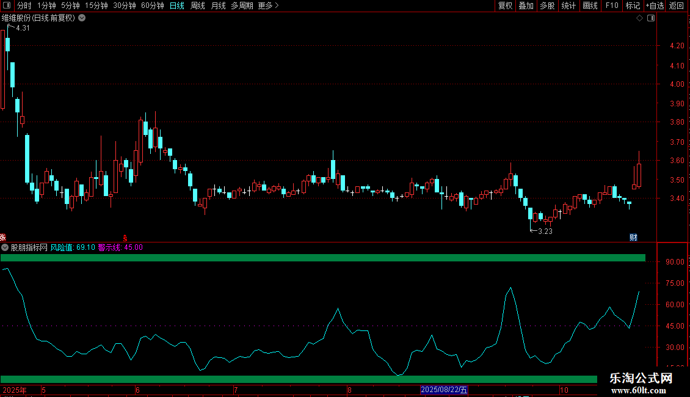Click the red 张 marker icon
Image resolution: width=690 pixels, height=397 pixels.
(3, 237)
